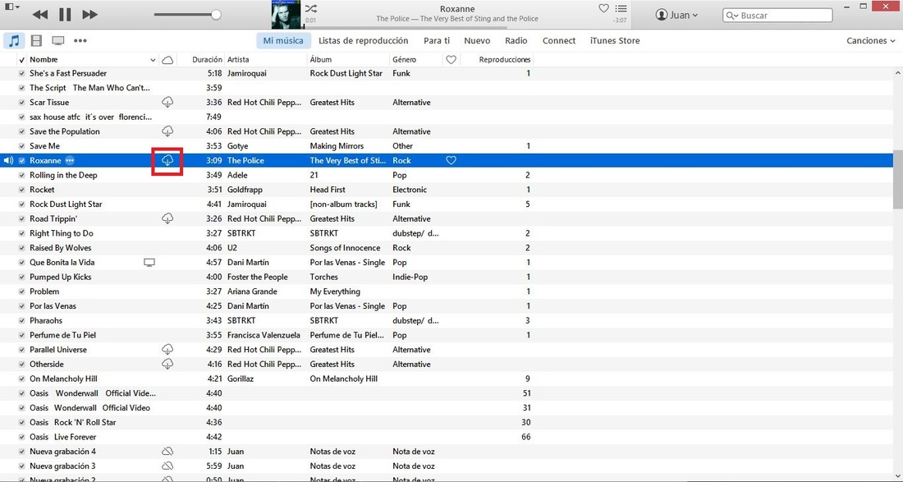This screenshot has width=903, height=482.
Task: Click the Roxanne album artwork thumbnail
Action: tap(286, 15)
